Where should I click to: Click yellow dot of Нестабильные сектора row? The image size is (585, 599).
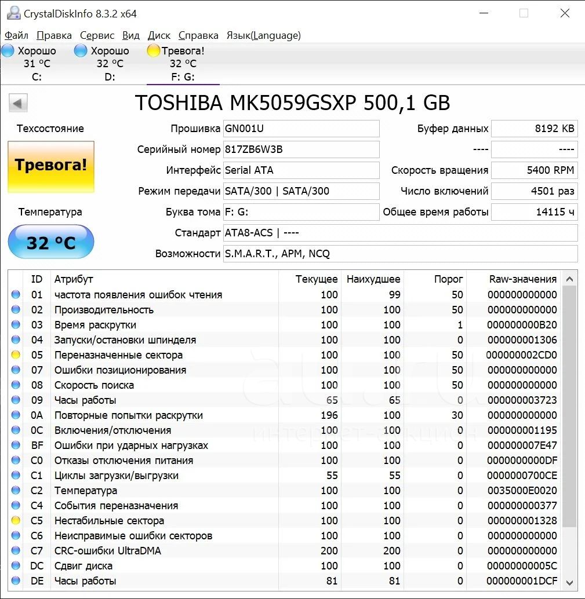click(16, 520)
